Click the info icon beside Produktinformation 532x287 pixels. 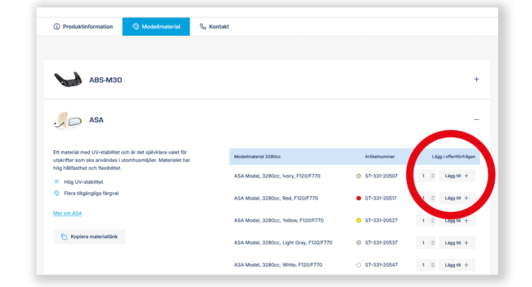[x=57, y=27]
